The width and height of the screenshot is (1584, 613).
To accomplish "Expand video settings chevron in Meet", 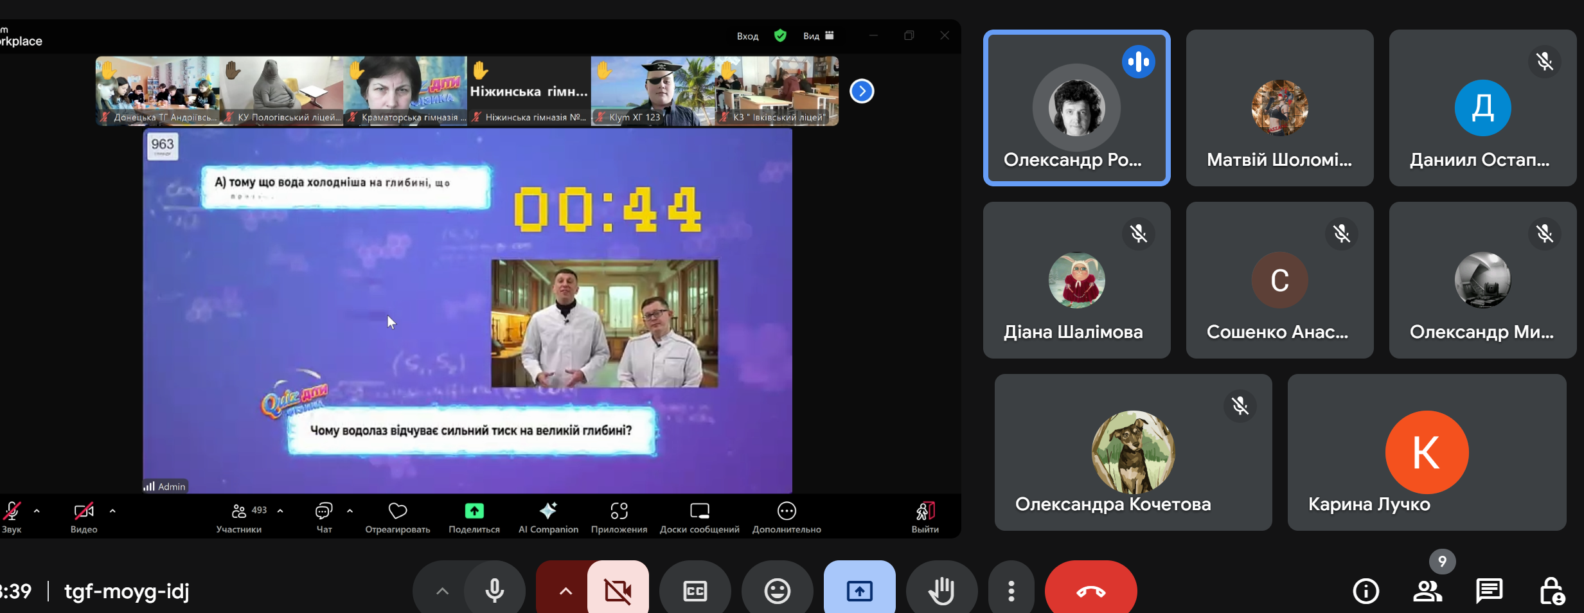I will [x=565, y=591].
